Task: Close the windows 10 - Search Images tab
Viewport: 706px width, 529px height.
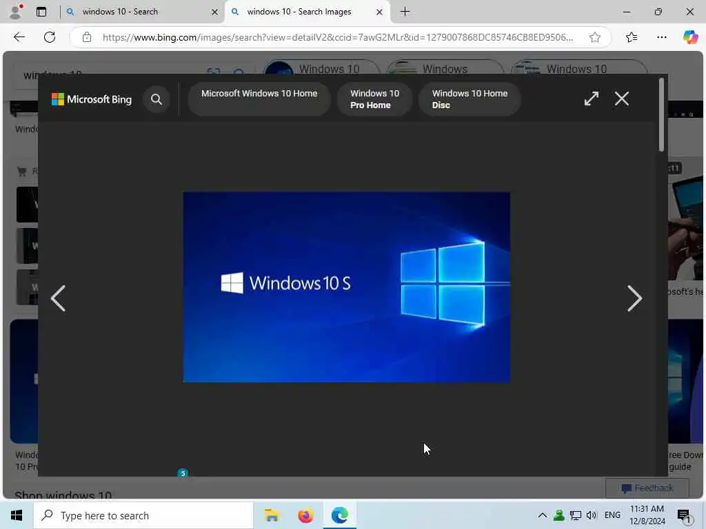Action: pyautogui.click(x=380, y=12)
